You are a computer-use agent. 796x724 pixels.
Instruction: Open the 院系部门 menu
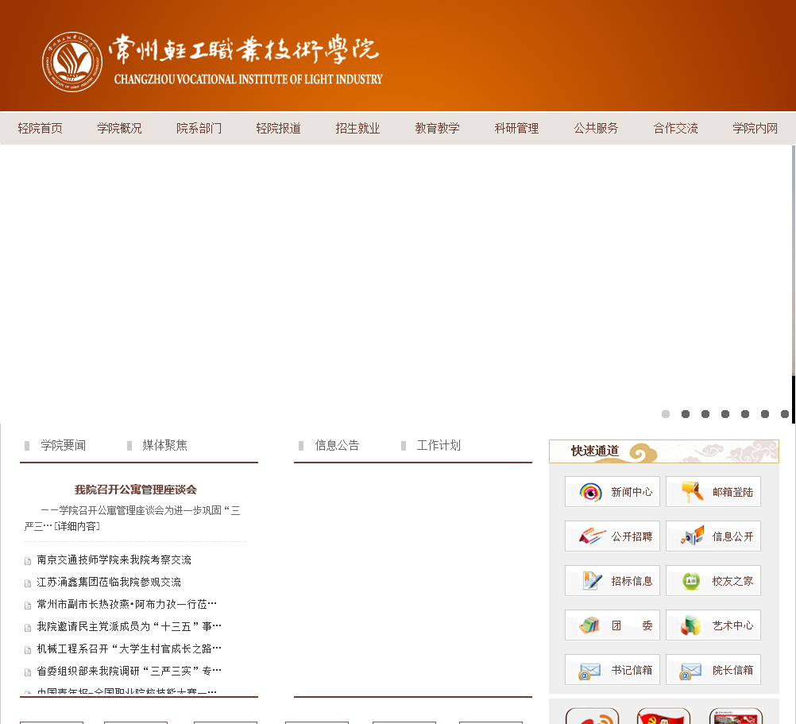[x=199, y=128]
